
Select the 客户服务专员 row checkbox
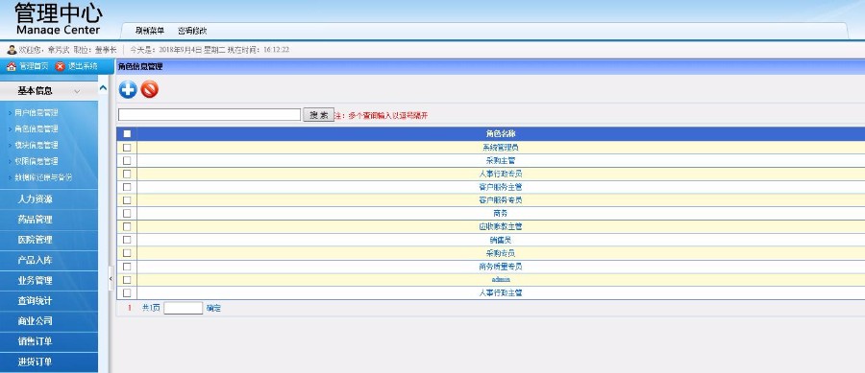pyautogui.click(x=127, y=200)
